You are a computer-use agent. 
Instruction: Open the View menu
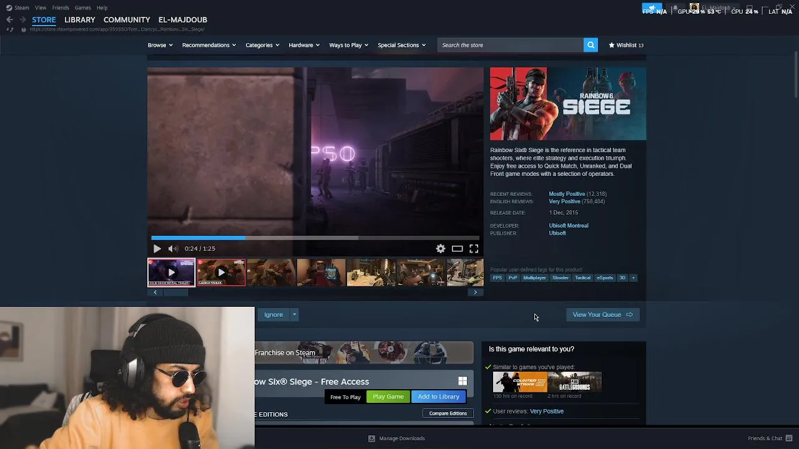41,7
